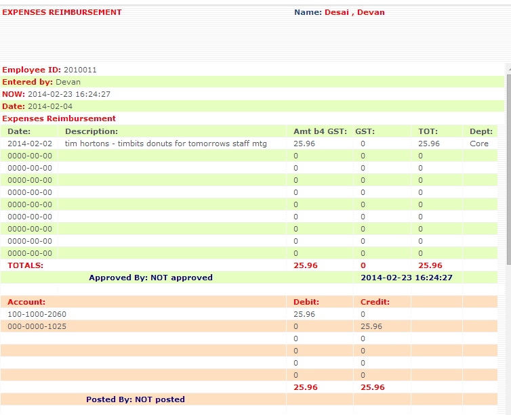Click the Account column header

click(x=26, y=302)
